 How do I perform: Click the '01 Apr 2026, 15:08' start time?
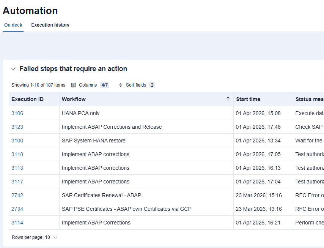click(x=258, y=113)
